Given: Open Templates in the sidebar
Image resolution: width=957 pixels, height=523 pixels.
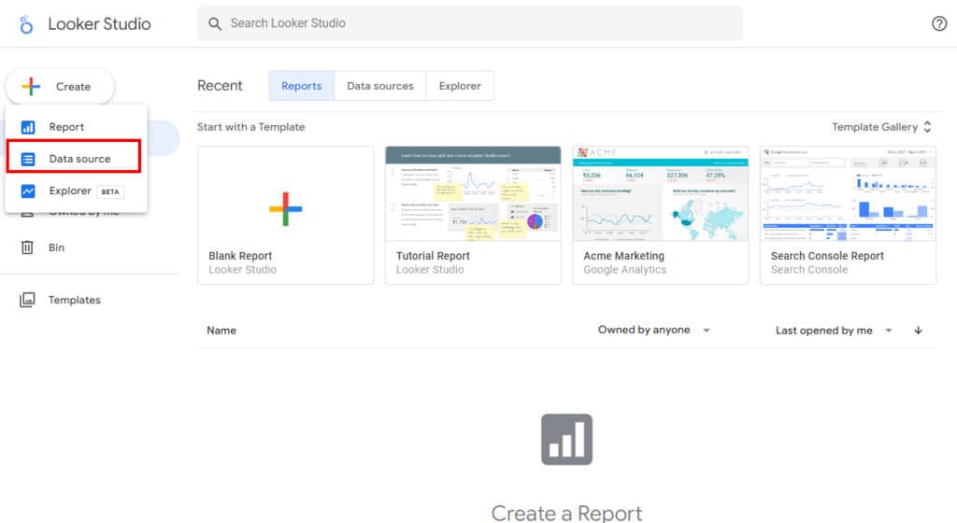Looking at the screenshot, I should click(x=75, y=300).
